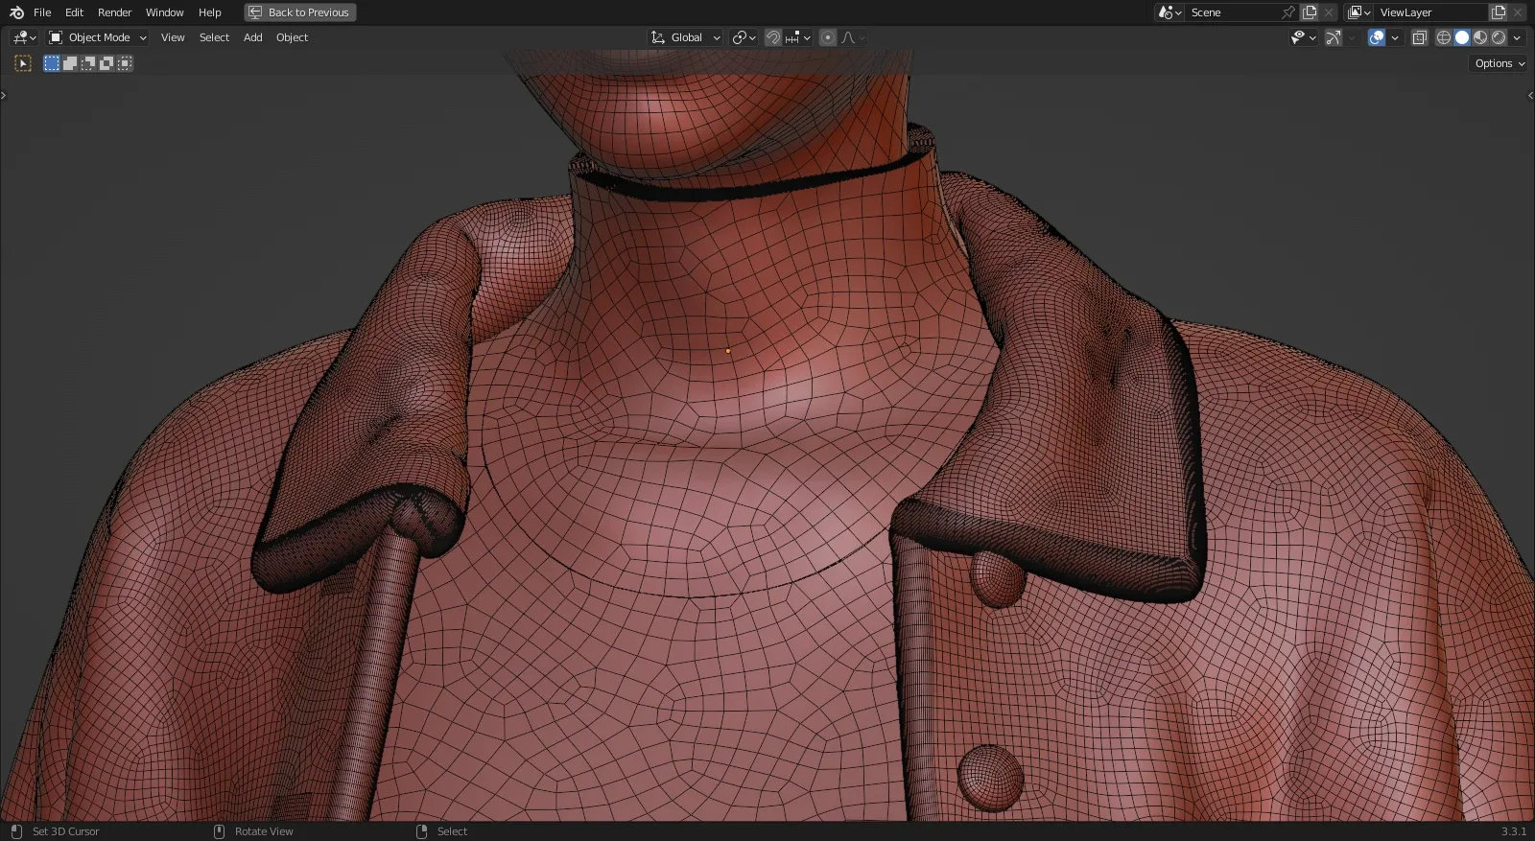Open the viewport Add menu
Viewport: 1535px width, 841px height.
click(252, 37)
